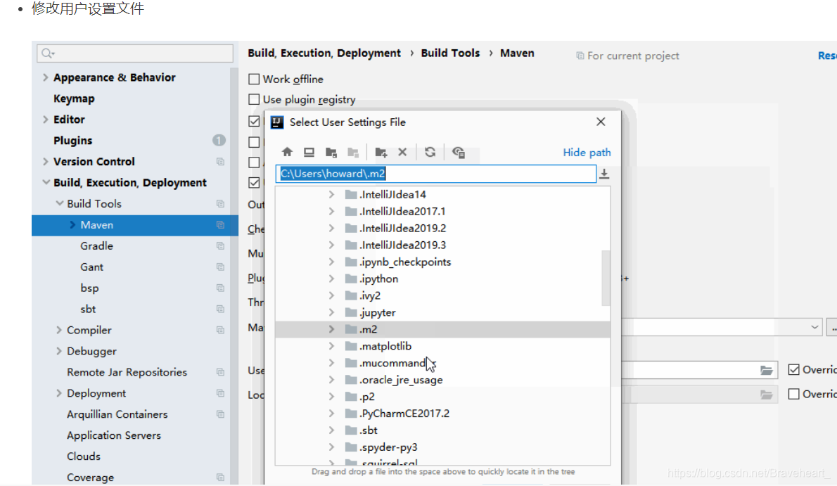The image size is (837, 486).
Task: Select .IntelliJIdea2019.3 folder
Action: click(402, 245)
